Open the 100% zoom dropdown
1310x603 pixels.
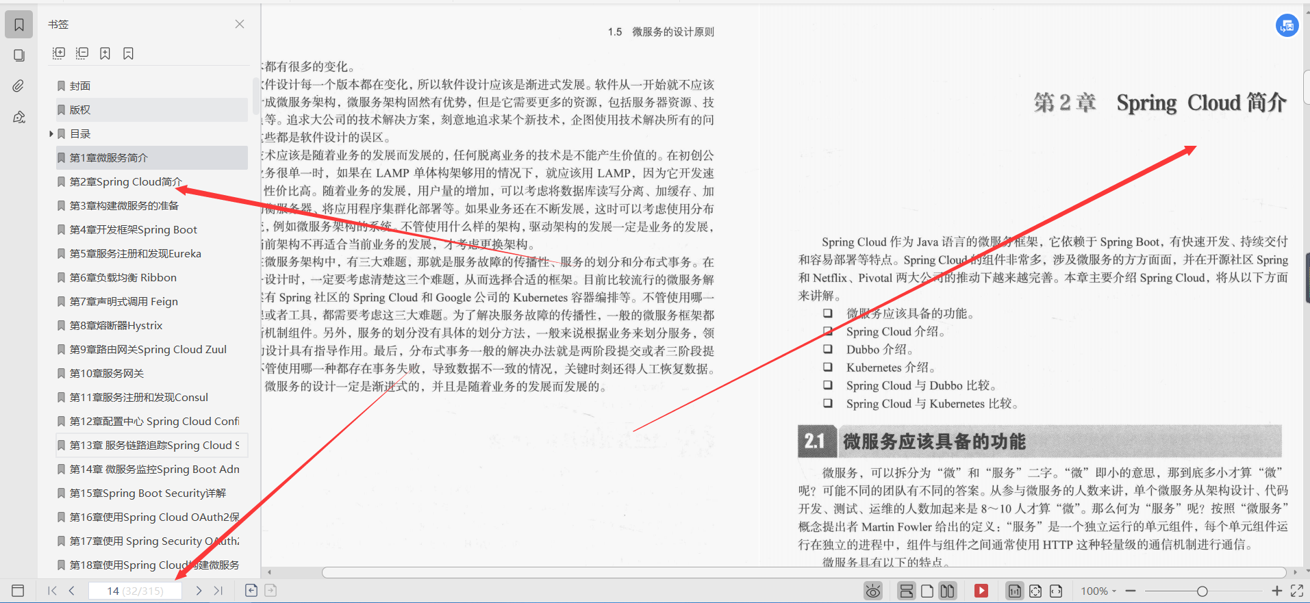click(x=1098, y=591)
